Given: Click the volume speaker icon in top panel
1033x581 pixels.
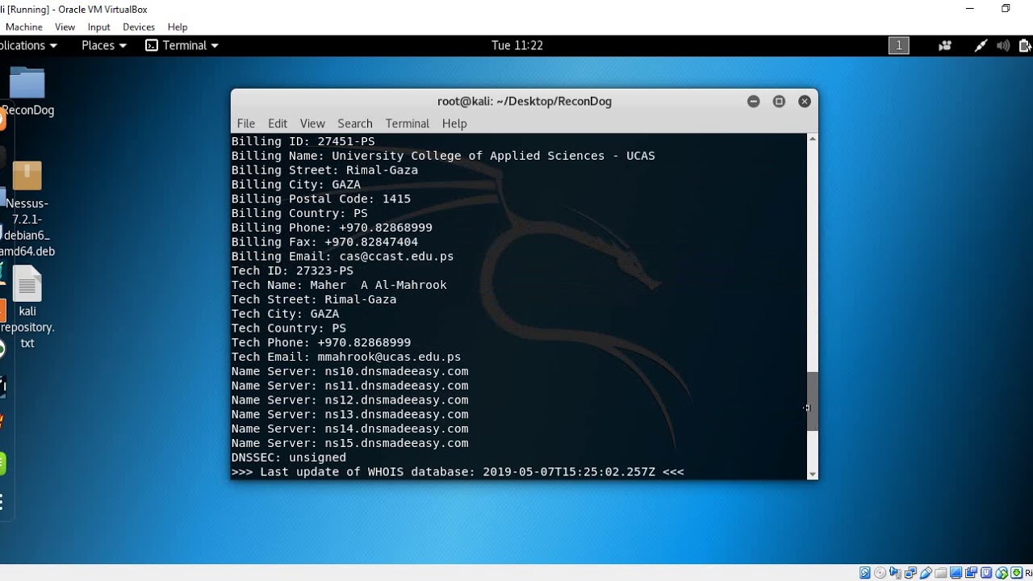Looking at the screenshot, I should (1003, 46).
